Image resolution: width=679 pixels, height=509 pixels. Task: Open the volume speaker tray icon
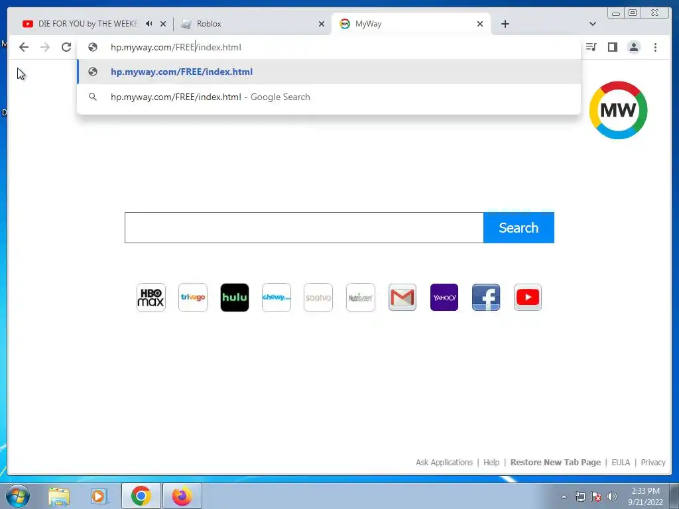(612, 496)
